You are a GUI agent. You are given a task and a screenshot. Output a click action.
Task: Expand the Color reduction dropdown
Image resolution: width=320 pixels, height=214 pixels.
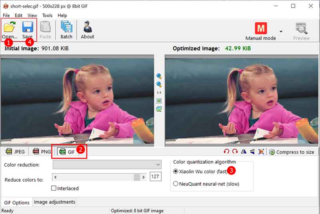(158, 164)
